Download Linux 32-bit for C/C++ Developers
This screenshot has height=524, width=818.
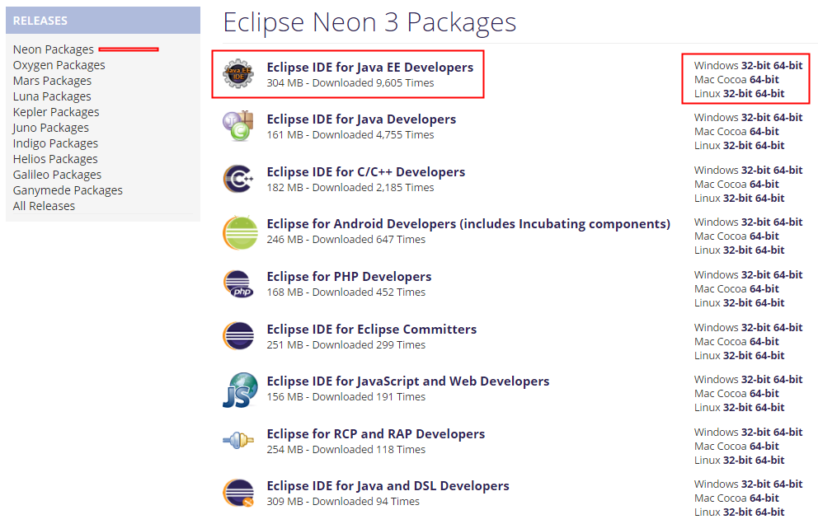pos(738,198)
